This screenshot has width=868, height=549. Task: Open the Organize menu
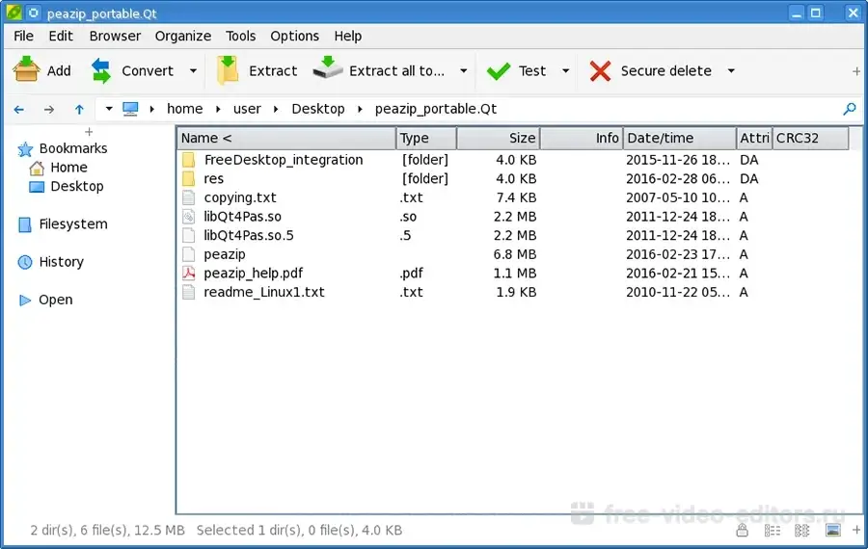182,36
